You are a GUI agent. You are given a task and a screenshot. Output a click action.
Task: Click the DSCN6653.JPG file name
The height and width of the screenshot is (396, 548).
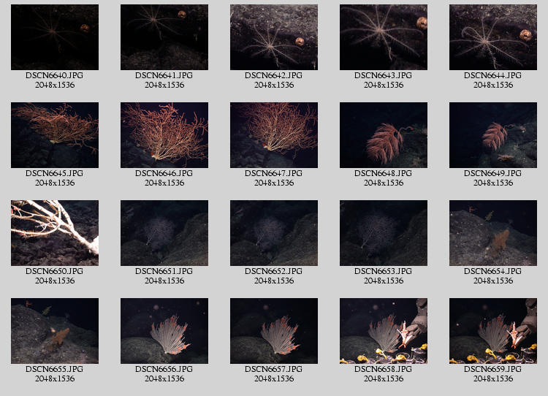pyautogui.click(x=383, y=271)
